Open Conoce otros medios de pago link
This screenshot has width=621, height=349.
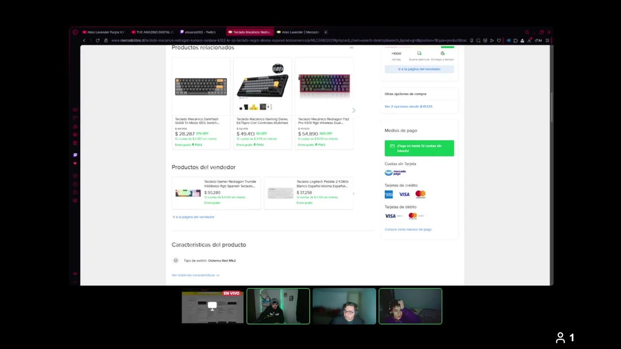click(408, 229)
